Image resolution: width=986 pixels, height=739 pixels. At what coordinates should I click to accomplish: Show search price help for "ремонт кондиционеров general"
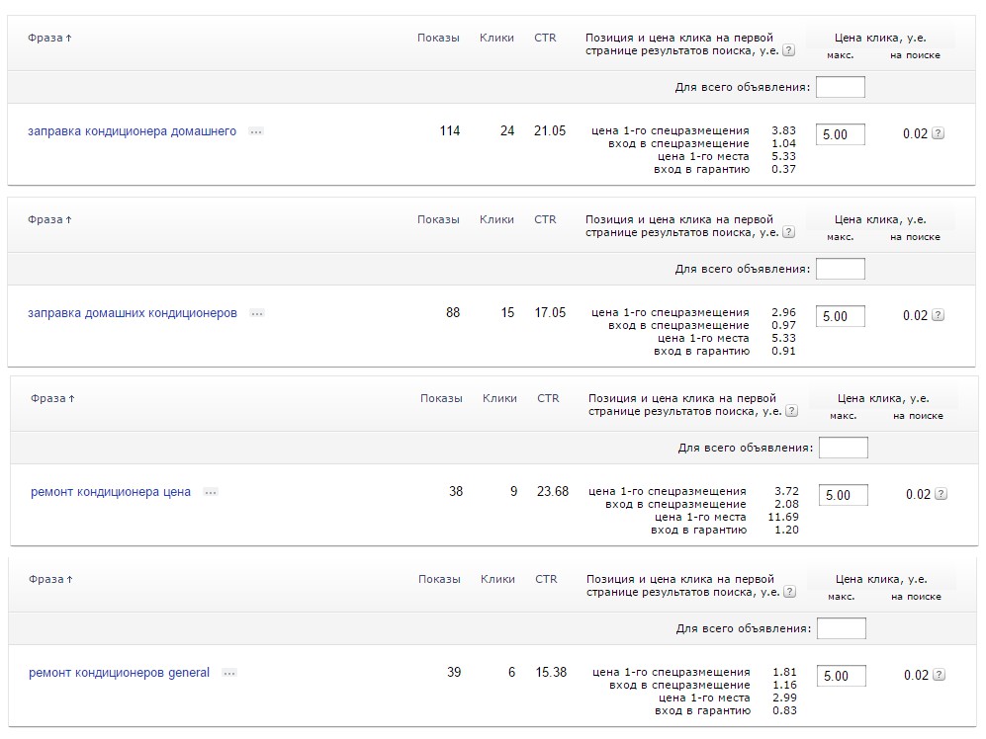tap(938, 675)
